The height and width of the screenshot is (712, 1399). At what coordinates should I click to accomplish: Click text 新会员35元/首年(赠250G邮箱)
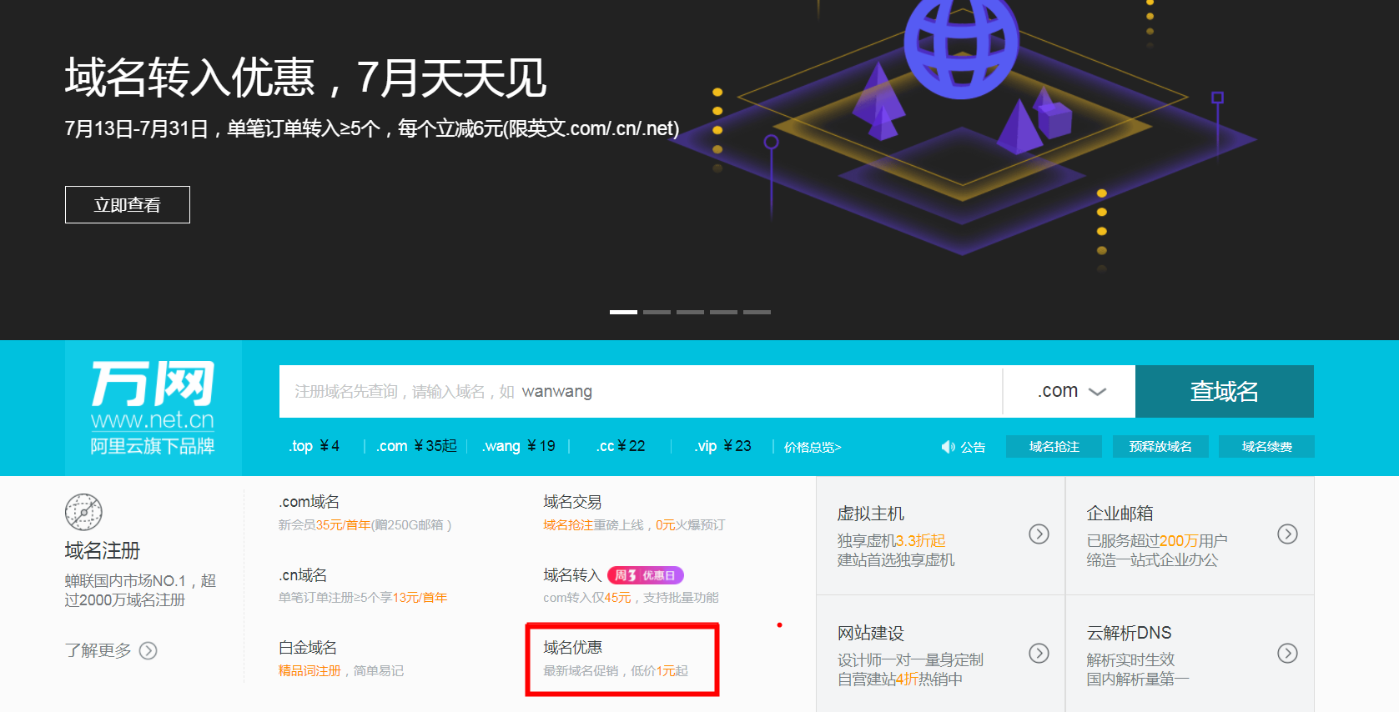[x=365, y=525]
